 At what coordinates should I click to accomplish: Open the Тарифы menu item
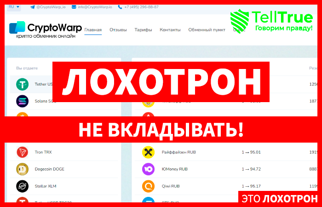click(x=143, y=30)
